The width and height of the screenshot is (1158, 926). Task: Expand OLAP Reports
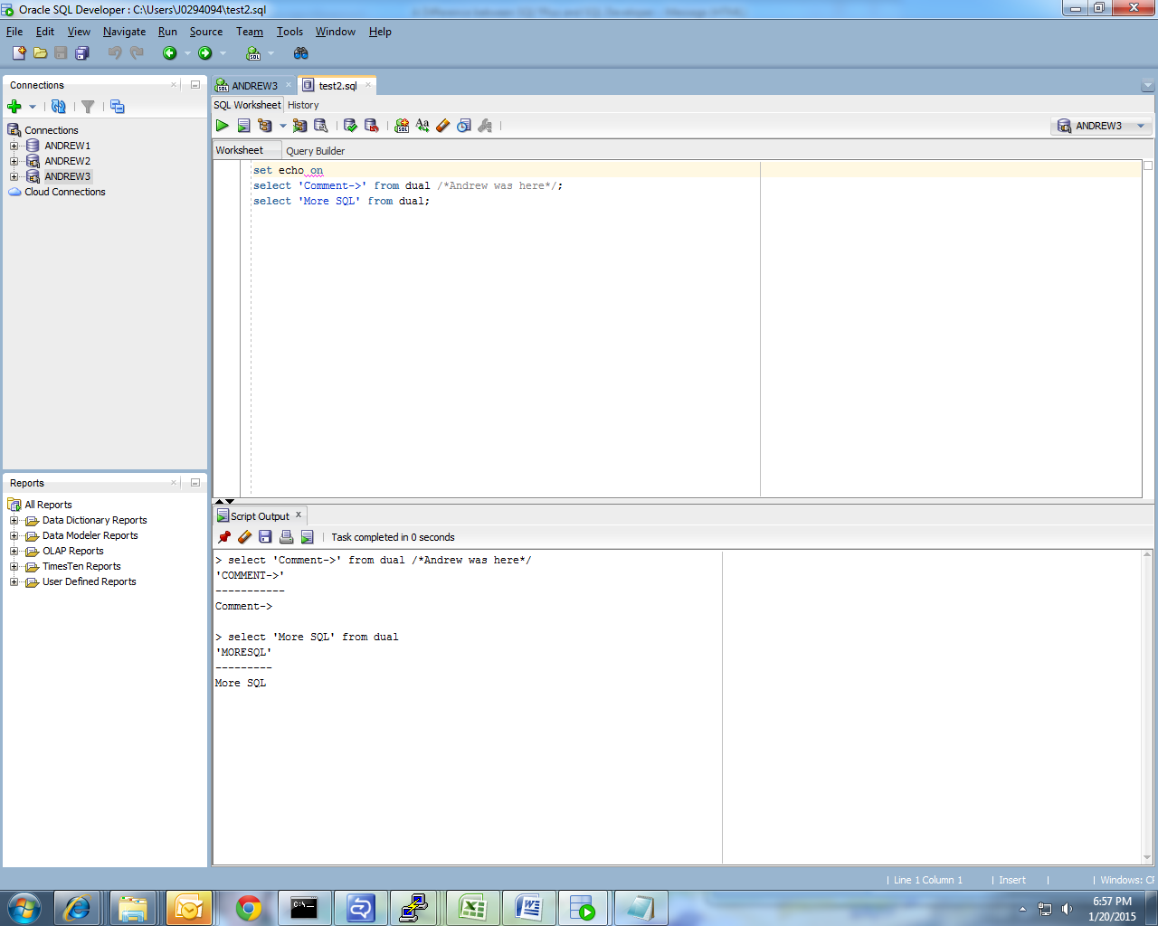[x=14, y=551]
